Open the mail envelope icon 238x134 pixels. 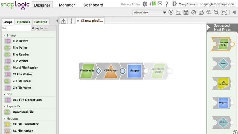click(160, 4)
